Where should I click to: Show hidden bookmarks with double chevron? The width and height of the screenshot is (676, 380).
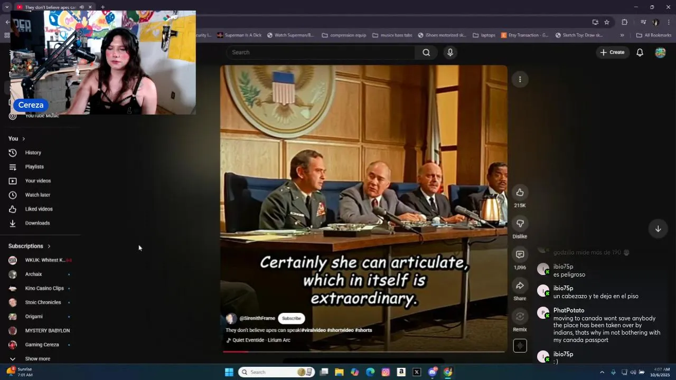tap(622, 35)
